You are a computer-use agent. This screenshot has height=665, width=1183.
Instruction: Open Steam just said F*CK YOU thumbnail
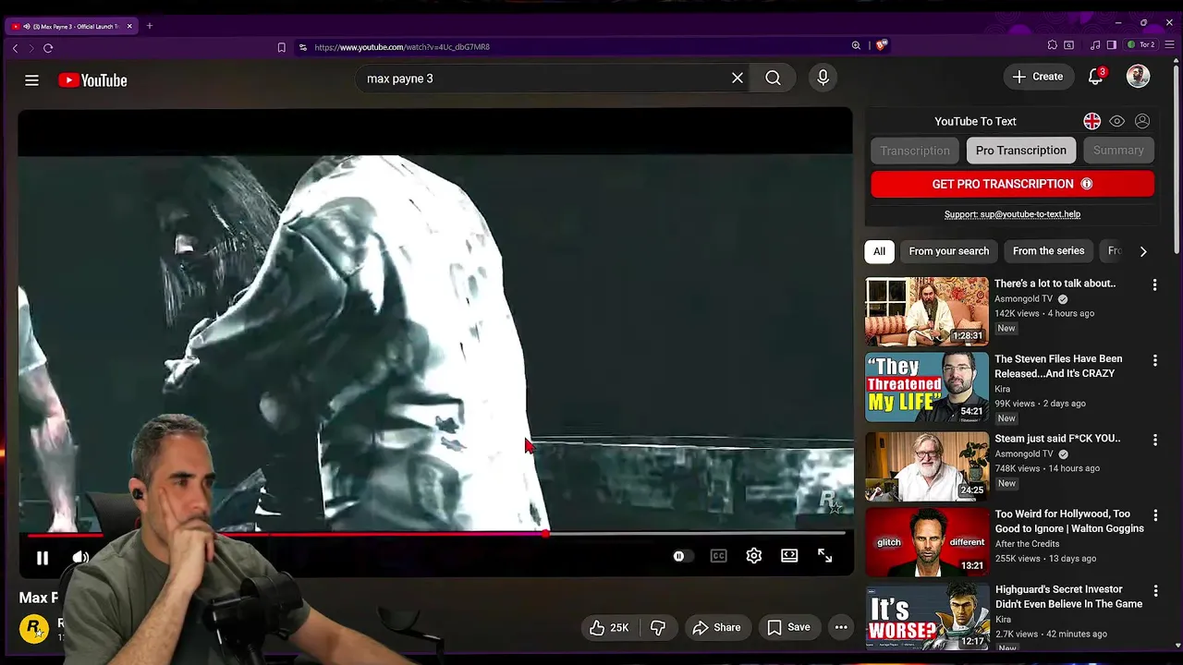coord(927,466)
